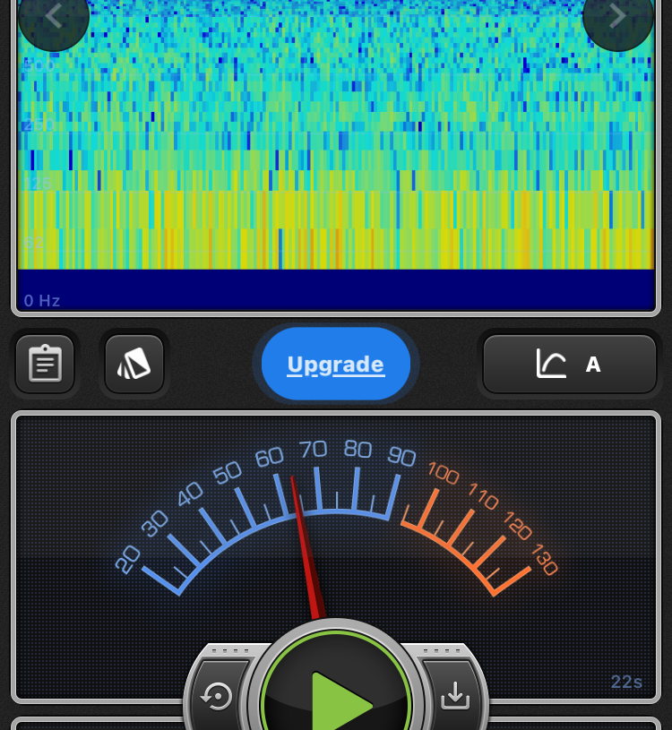Tap the 90 mark on the decibel gauge
Viewport: 672px width, 730px height.
[401, 456]
